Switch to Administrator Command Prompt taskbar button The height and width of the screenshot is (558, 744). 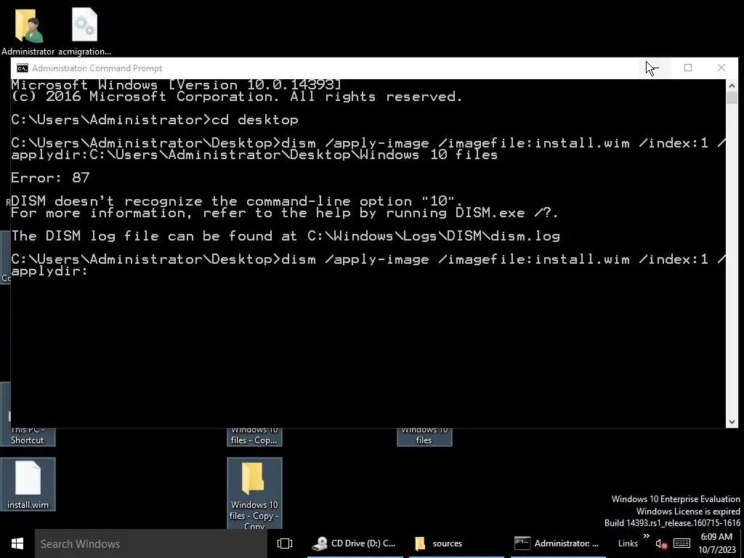tap(558, 543)
